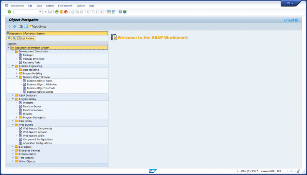Select Web Dynpro Components tree node
Screen dimensions: 307x175
click(x=37, y=128)
